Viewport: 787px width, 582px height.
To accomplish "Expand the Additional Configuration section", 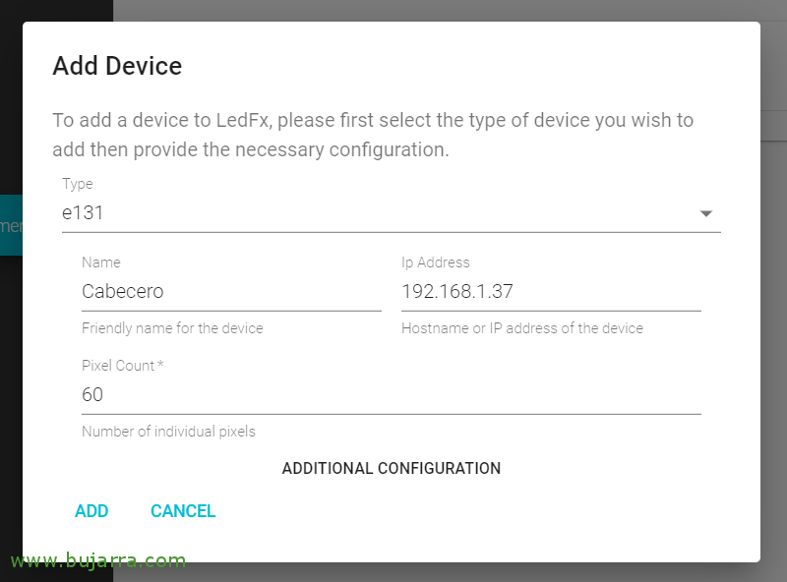I will (392, 468).
